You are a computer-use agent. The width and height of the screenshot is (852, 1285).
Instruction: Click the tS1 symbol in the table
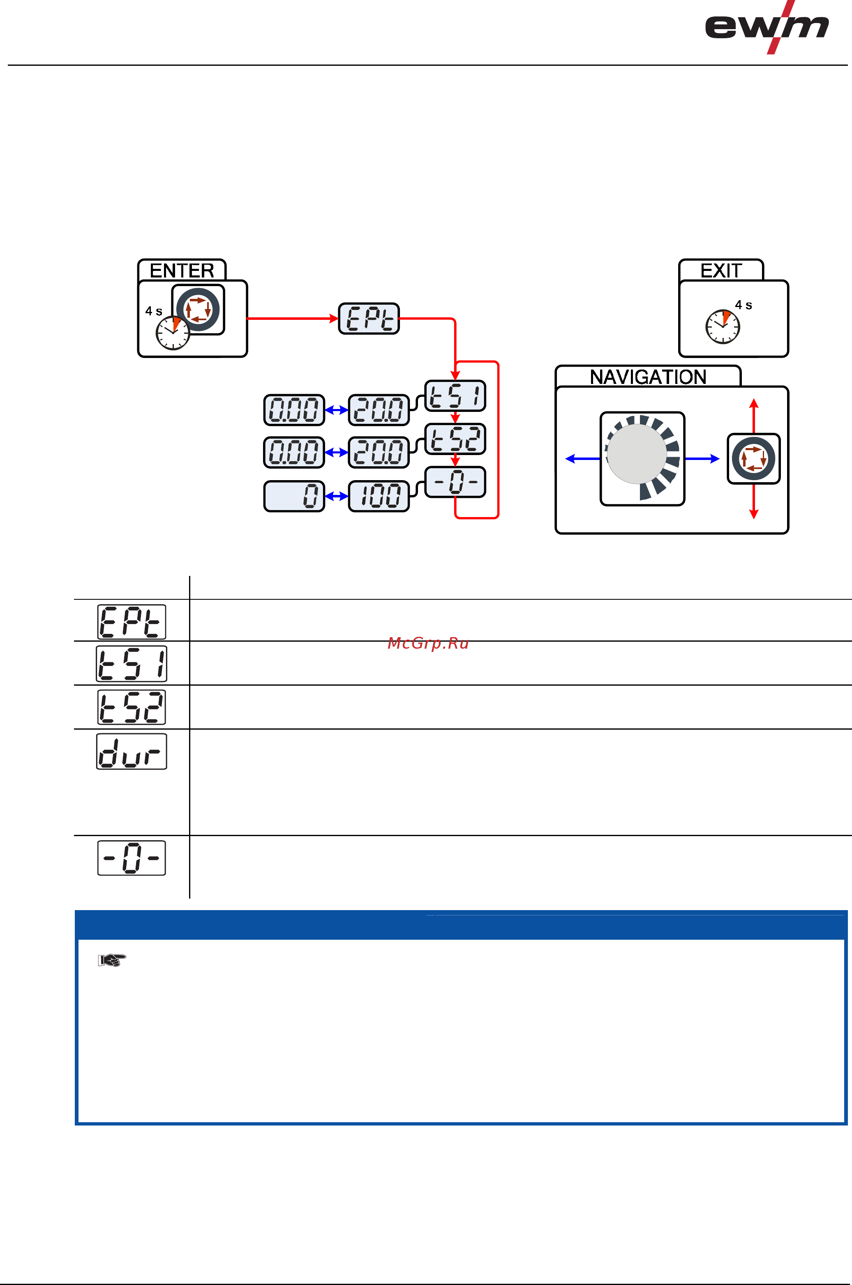tap(132, 663)
